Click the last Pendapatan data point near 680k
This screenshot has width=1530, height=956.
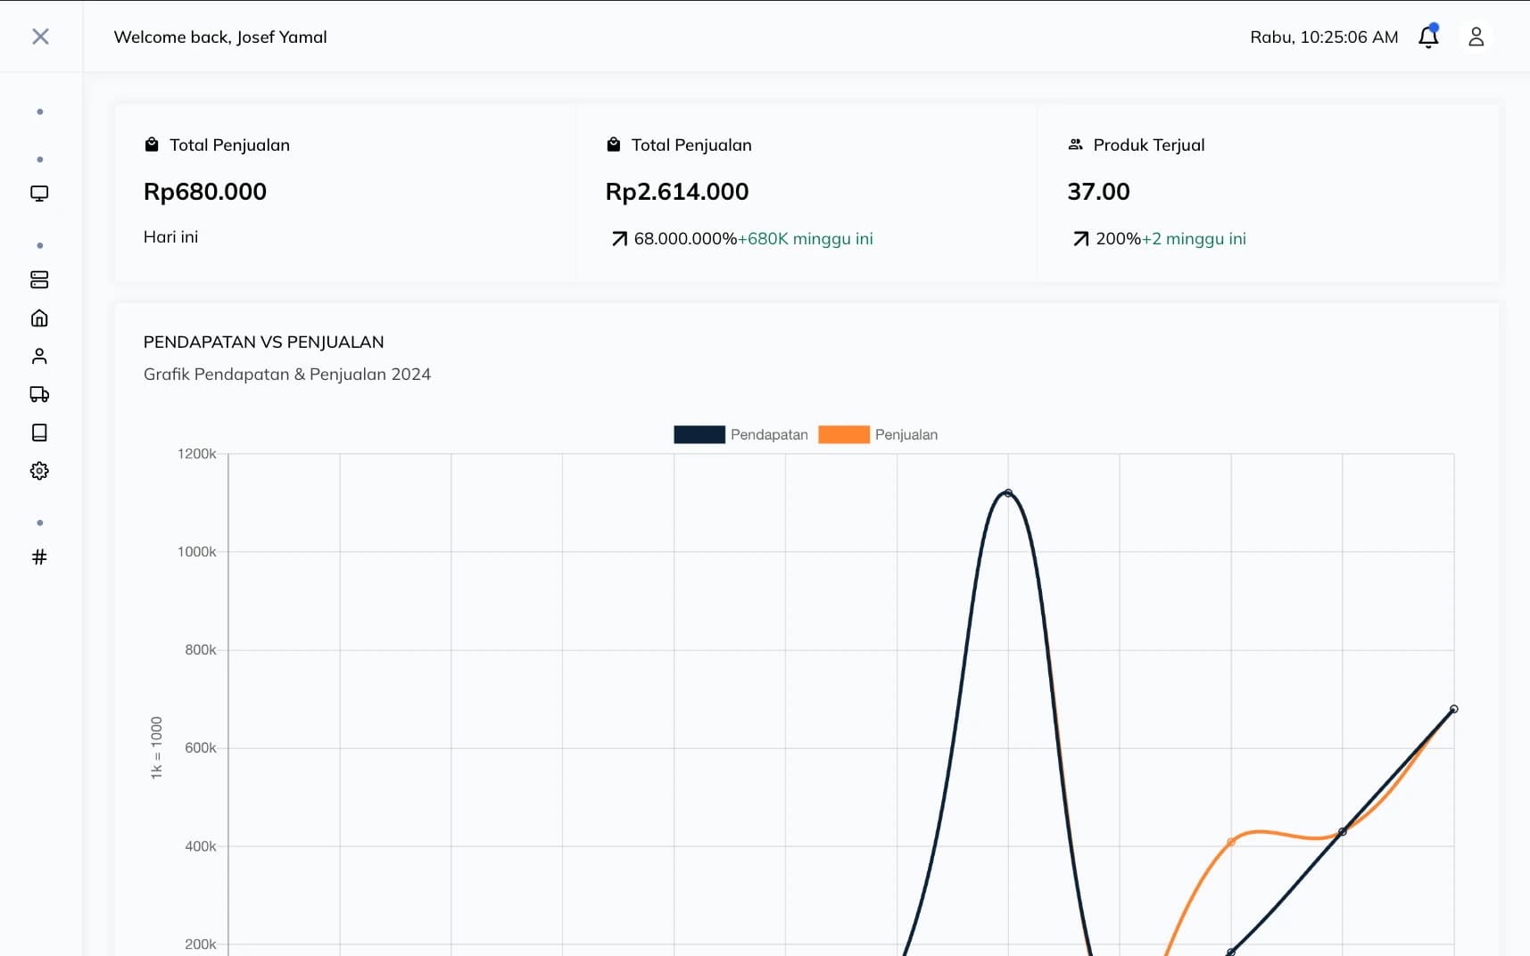1454,709
